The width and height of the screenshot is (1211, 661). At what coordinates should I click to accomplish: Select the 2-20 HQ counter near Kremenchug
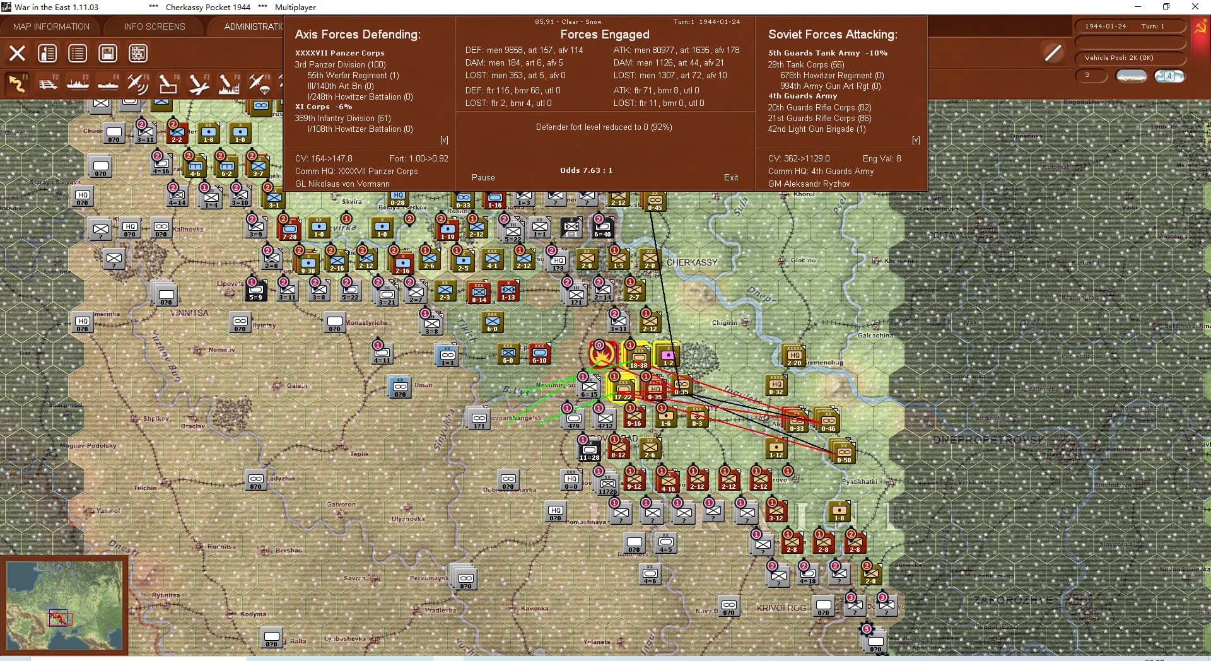(x=795, y=356)
